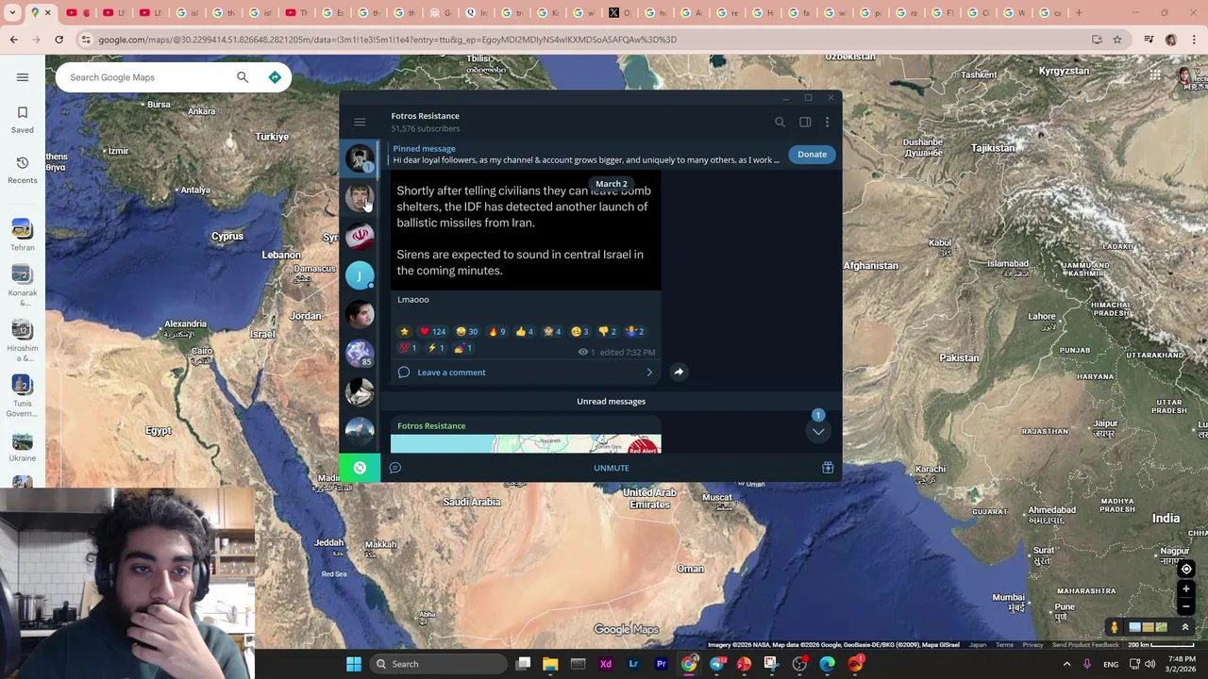The height and width of the screenshot is (679, 1208).
Task: Open Premiere Pro from taskbar
Action: tap(661, 664)
